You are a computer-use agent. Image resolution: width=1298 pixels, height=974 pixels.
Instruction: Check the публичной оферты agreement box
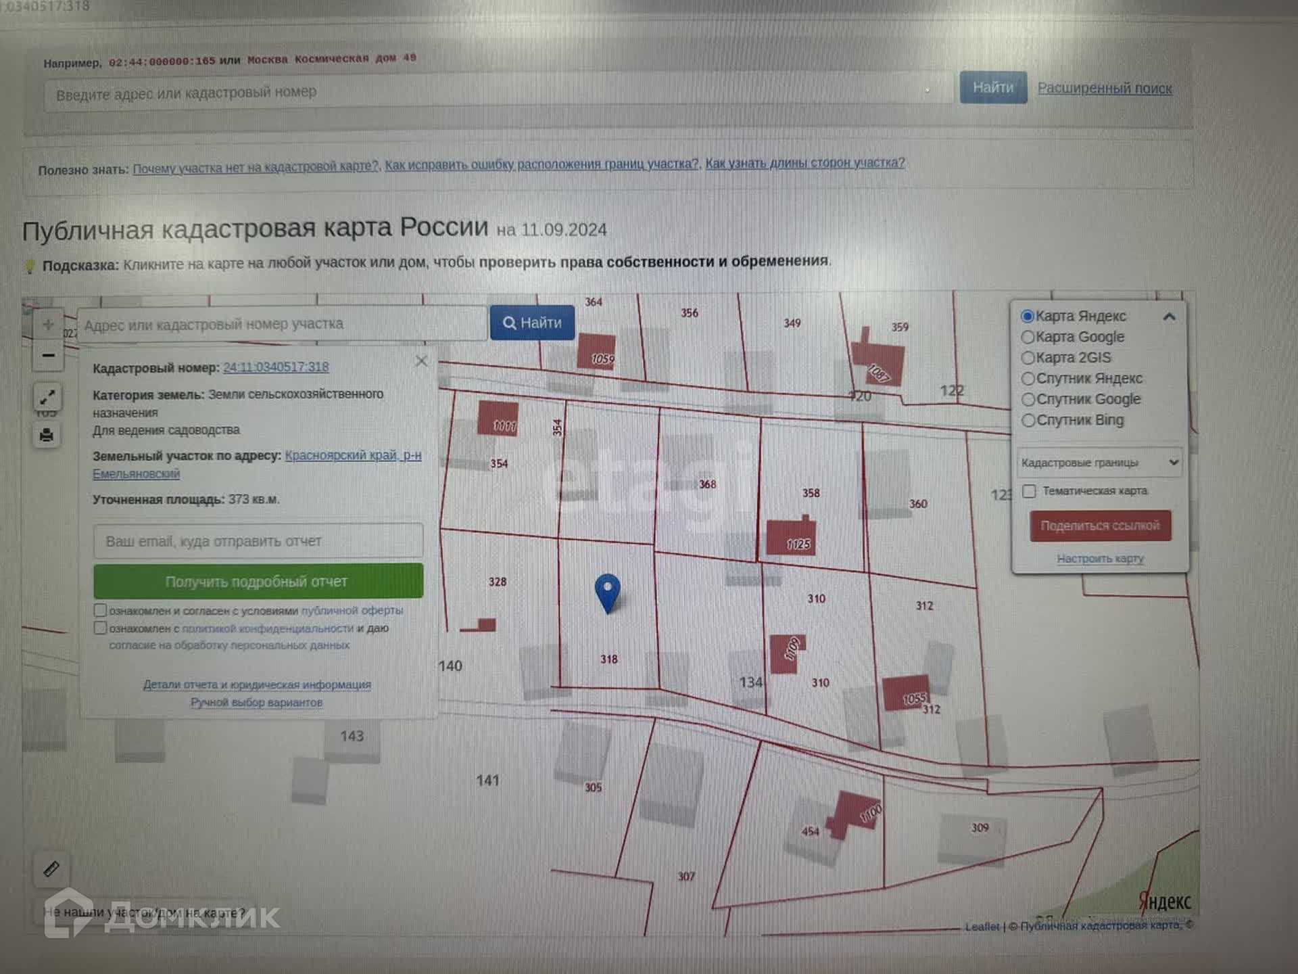(101, 610)
